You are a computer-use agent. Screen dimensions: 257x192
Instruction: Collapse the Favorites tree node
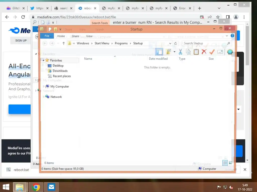coord(43,60)
